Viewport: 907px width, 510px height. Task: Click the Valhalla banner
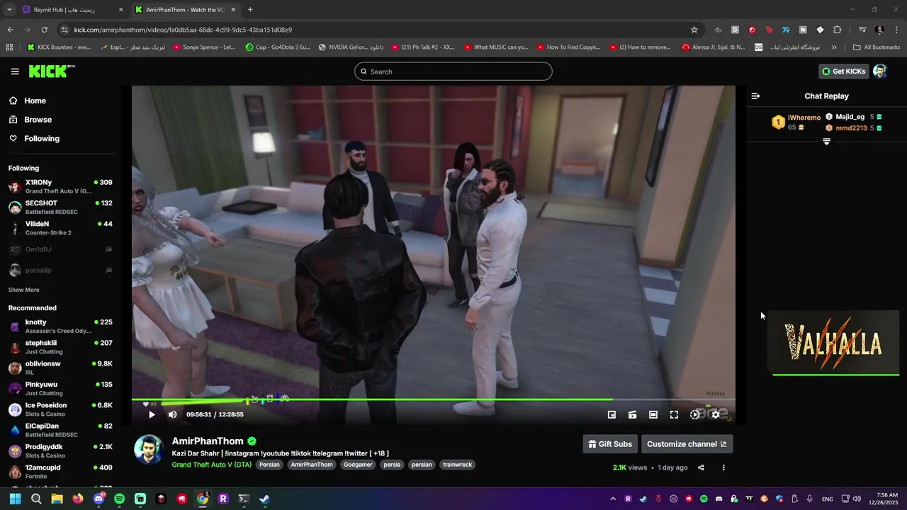[833, 344]
